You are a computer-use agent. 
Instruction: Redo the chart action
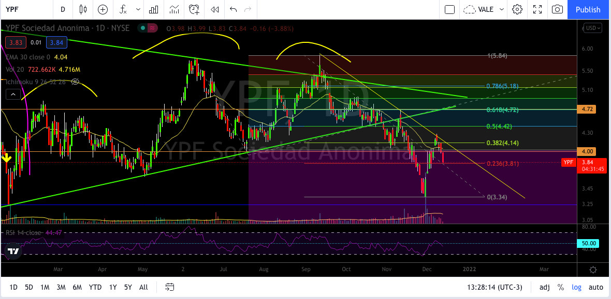click(248, 9)
